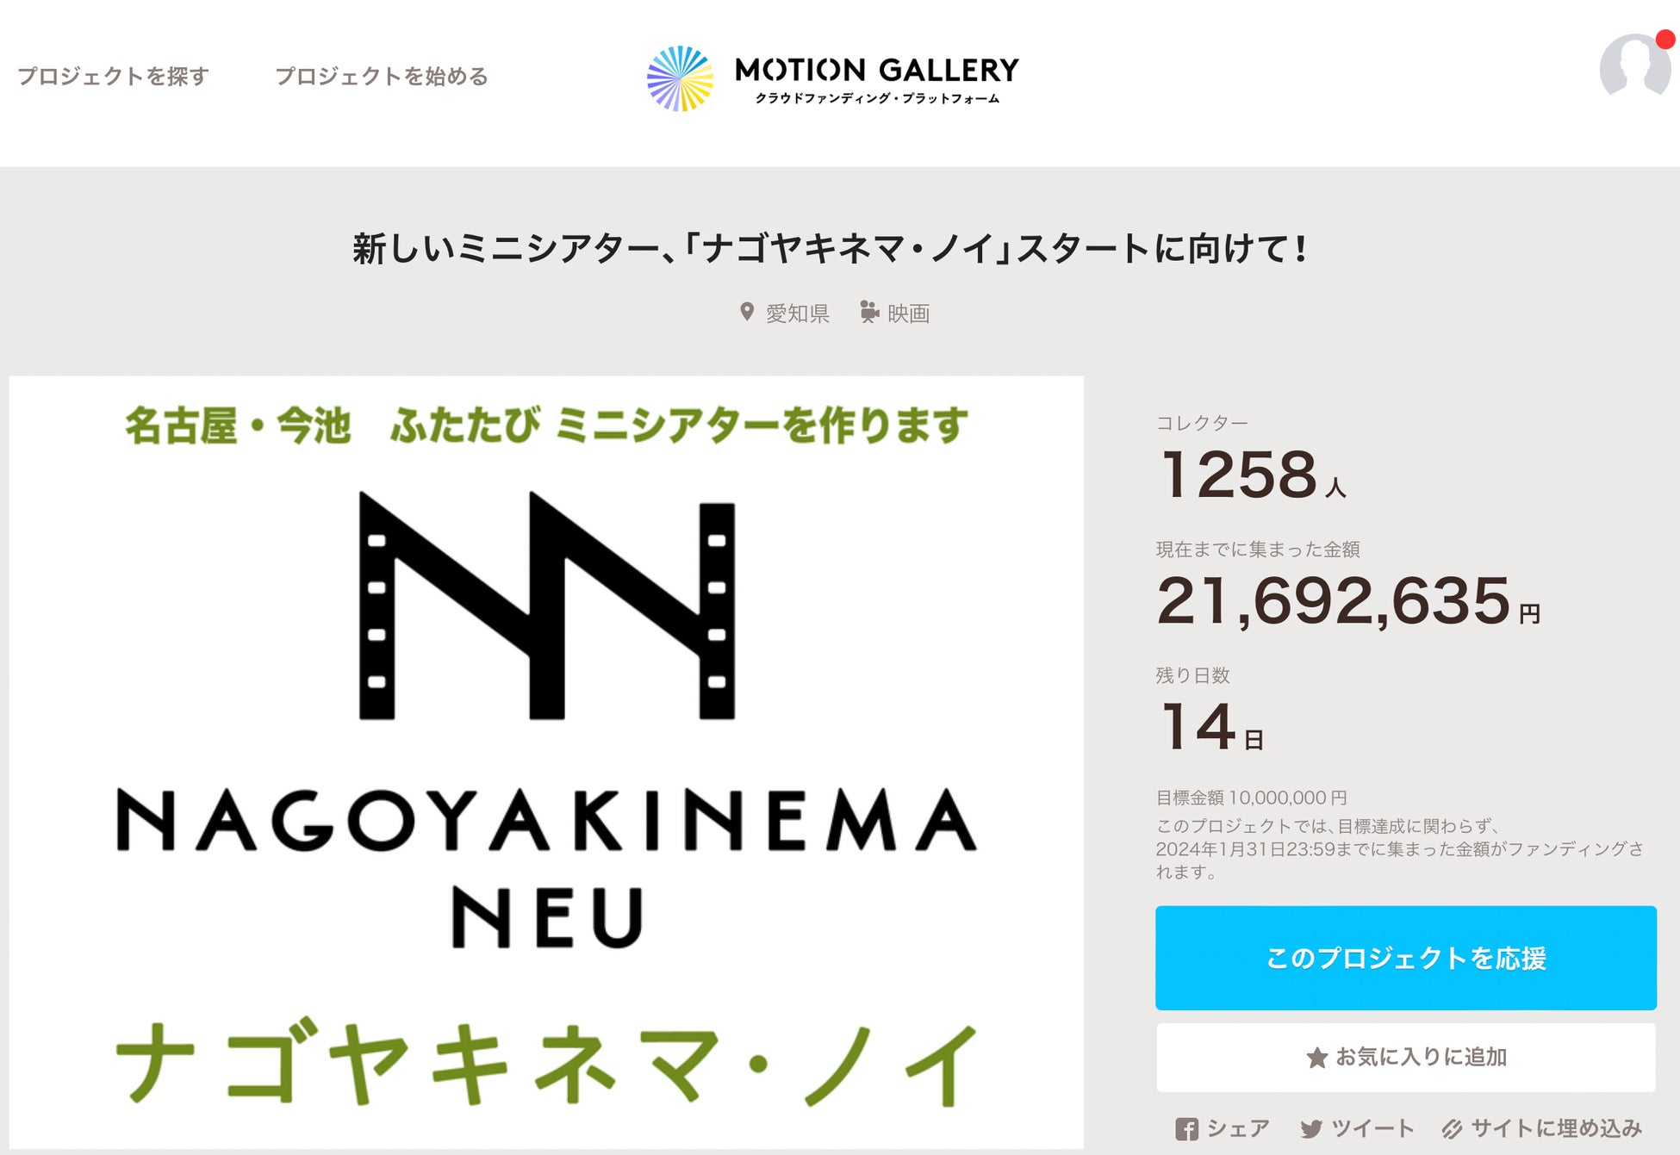The width and height of the screenshot is (1680, 1155).
Task: Click the NAGOYAKINEMA NEU project image
Action: [x=546, y=761]
